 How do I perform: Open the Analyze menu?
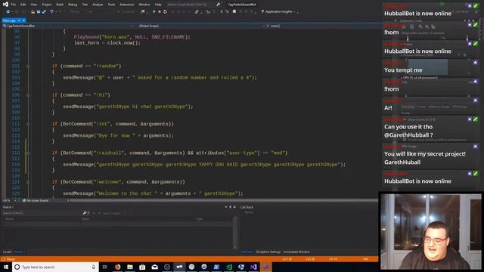coord(98,5)
